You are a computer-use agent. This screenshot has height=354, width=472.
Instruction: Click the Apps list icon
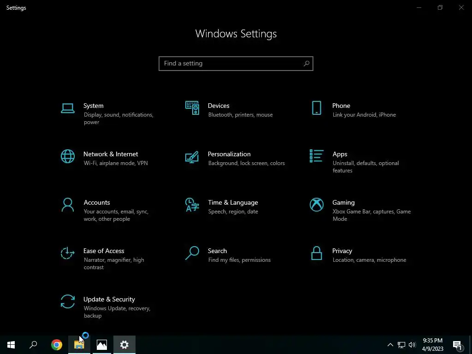click(316, 156)
